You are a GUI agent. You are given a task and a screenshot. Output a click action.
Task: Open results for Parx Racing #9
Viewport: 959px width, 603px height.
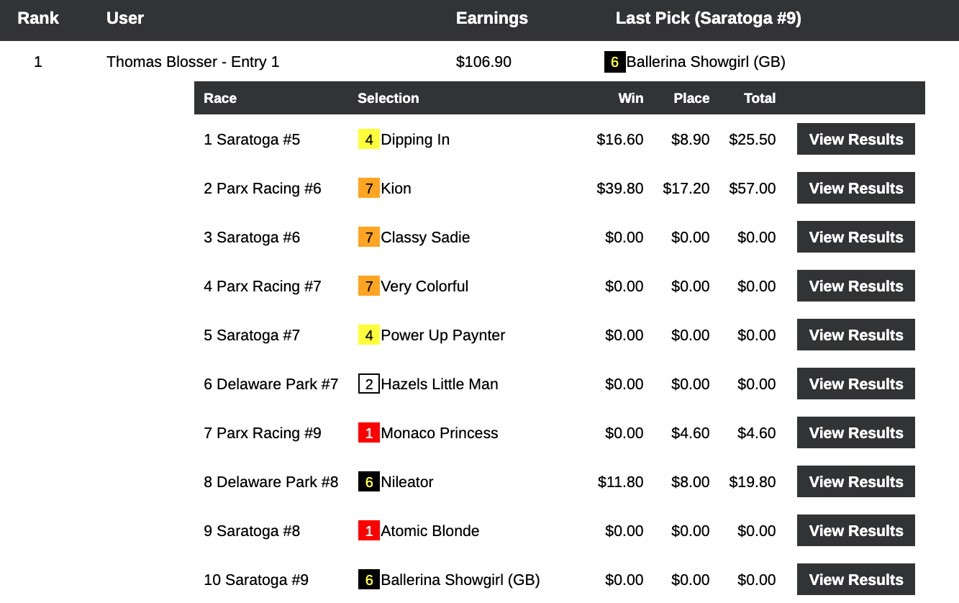coord(855,433)
